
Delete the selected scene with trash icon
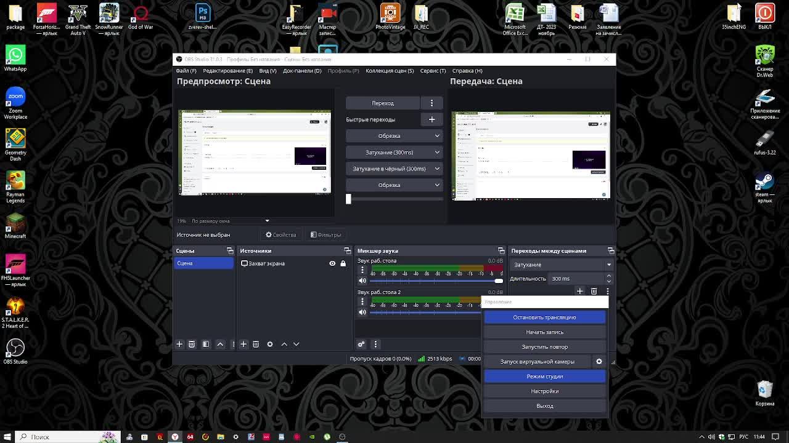coord(192,344)
